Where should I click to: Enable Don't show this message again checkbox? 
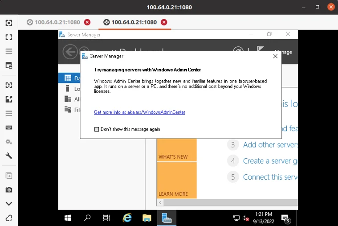[x=97, y=129]
